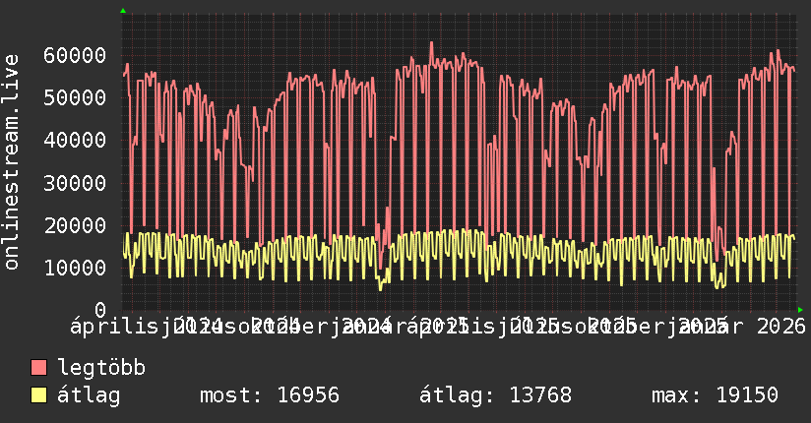
Task: Click the green arrow at the x-axis end
Action: coord(800,310)
